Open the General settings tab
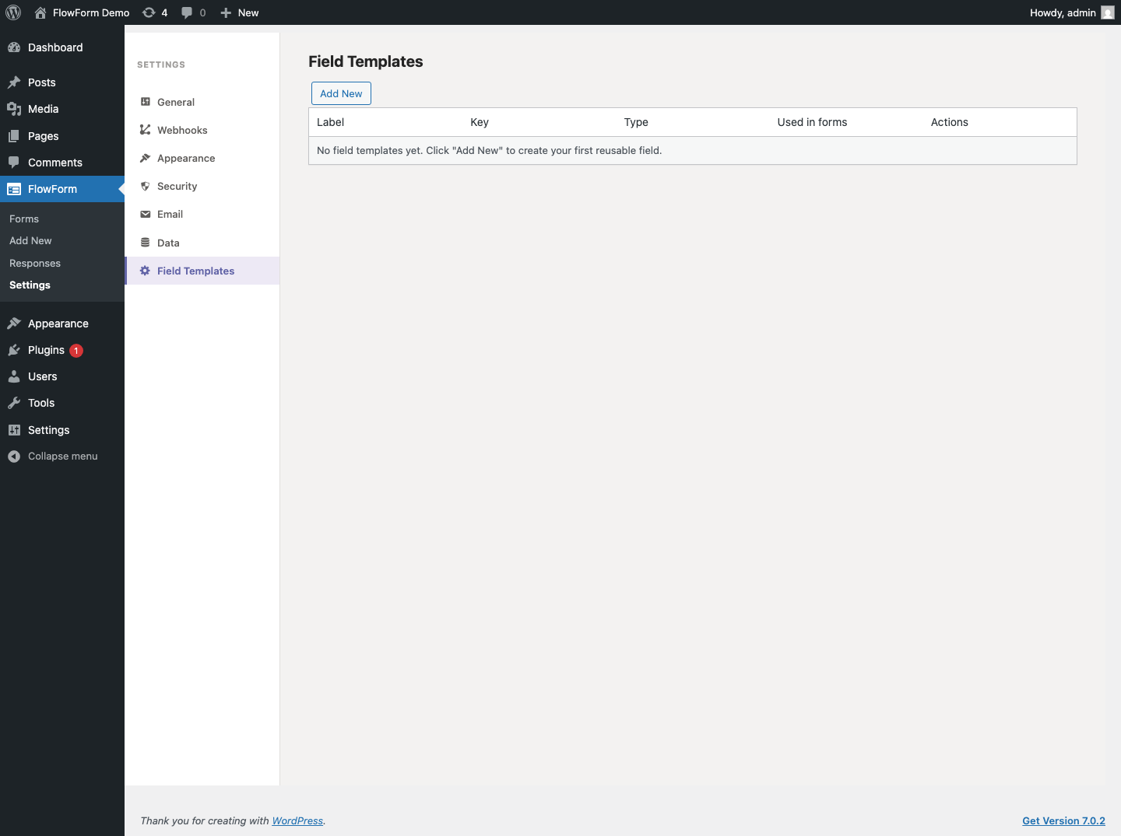 [202, 102]
